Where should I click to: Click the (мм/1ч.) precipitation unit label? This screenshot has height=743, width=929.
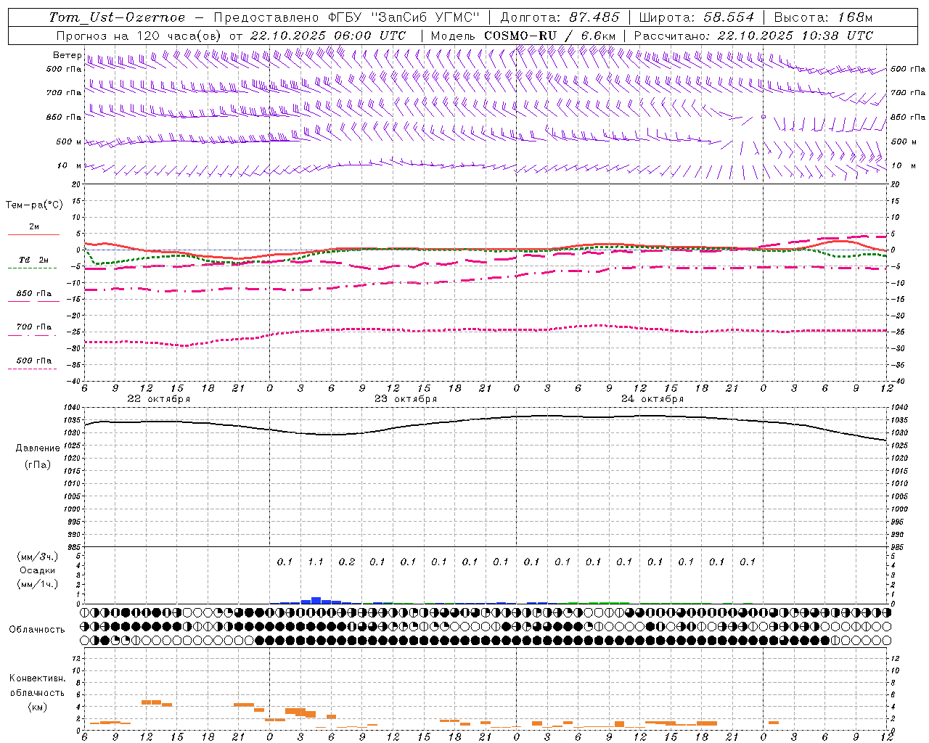(38, 584)
